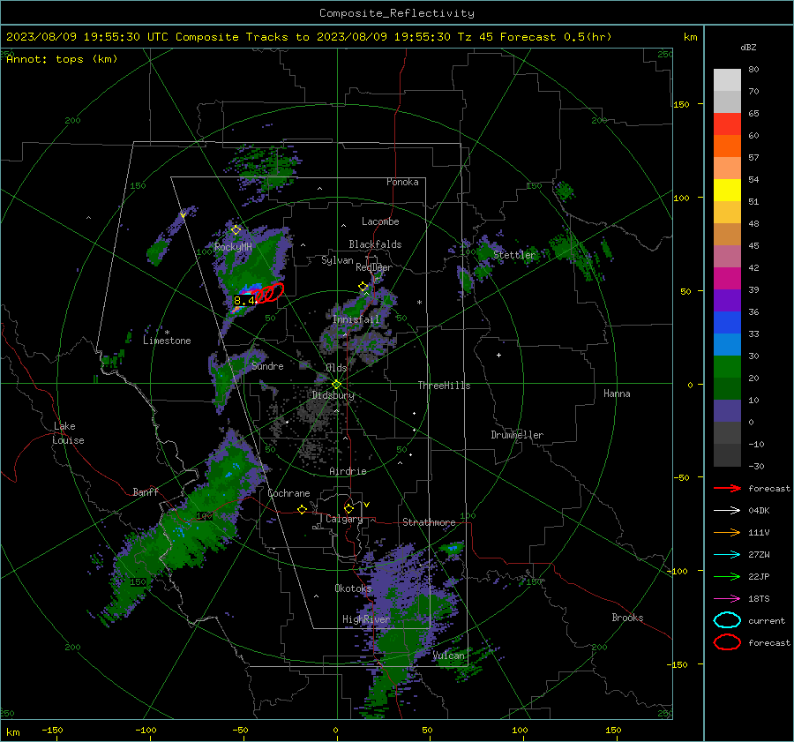Click the green 22JP arrow legend icon

pyautogui.click(x=727, y=576)
